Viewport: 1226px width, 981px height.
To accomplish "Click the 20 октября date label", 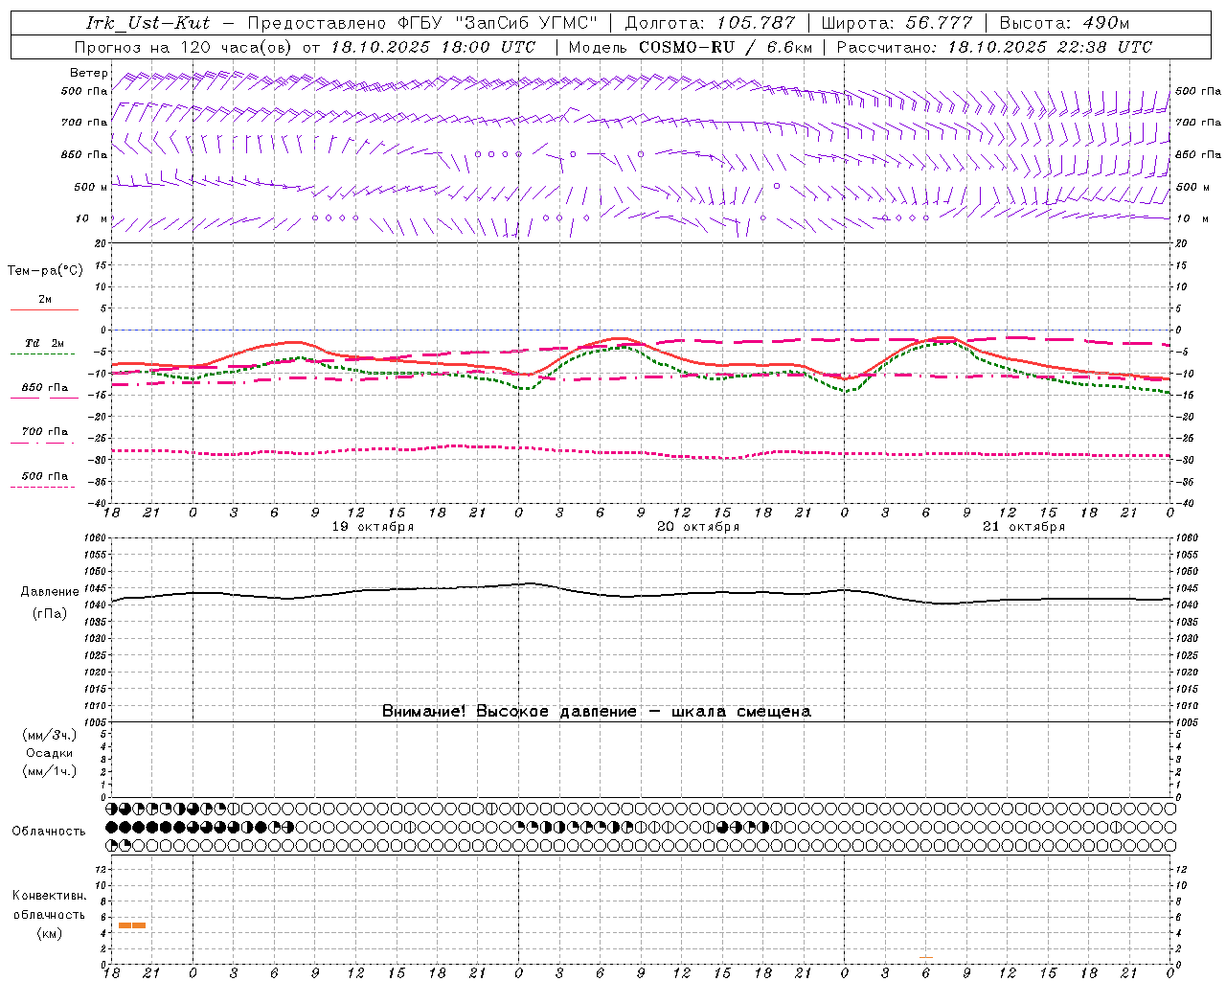I will point(698,527).
